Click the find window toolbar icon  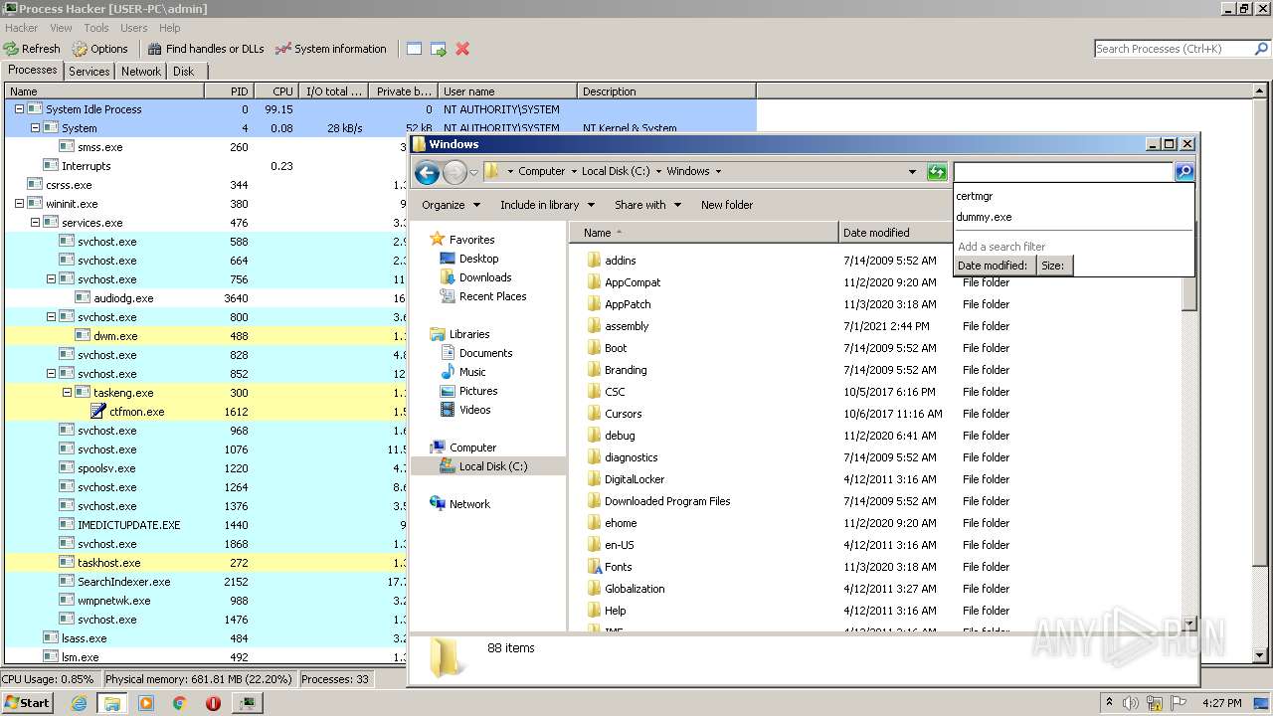(414, 49)
